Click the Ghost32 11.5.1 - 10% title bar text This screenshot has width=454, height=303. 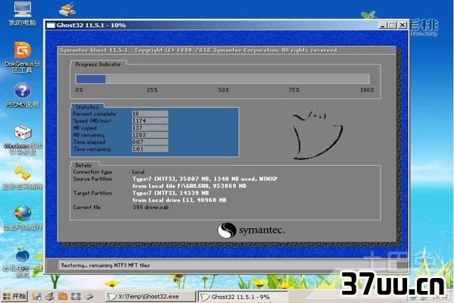pyautogui.click(x=91, y=25)
